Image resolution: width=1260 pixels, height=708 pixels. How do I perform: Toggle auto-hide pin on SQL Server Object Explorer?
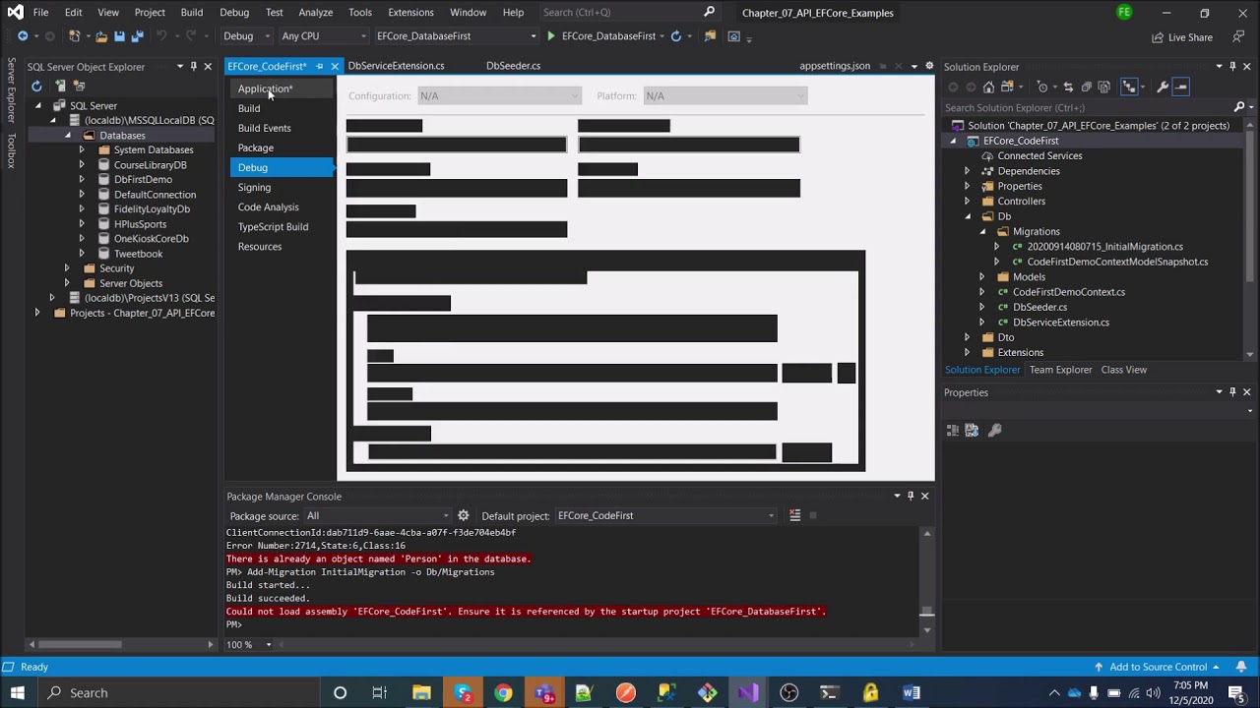click(193, 66)
